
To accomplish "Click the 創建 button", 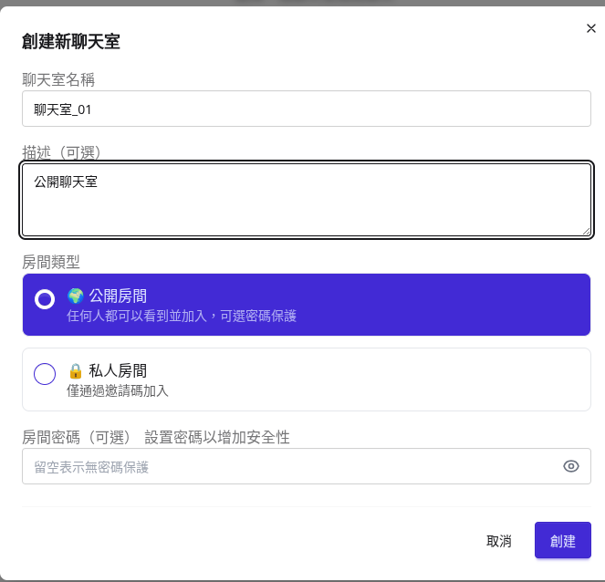I will coord(562,540).
